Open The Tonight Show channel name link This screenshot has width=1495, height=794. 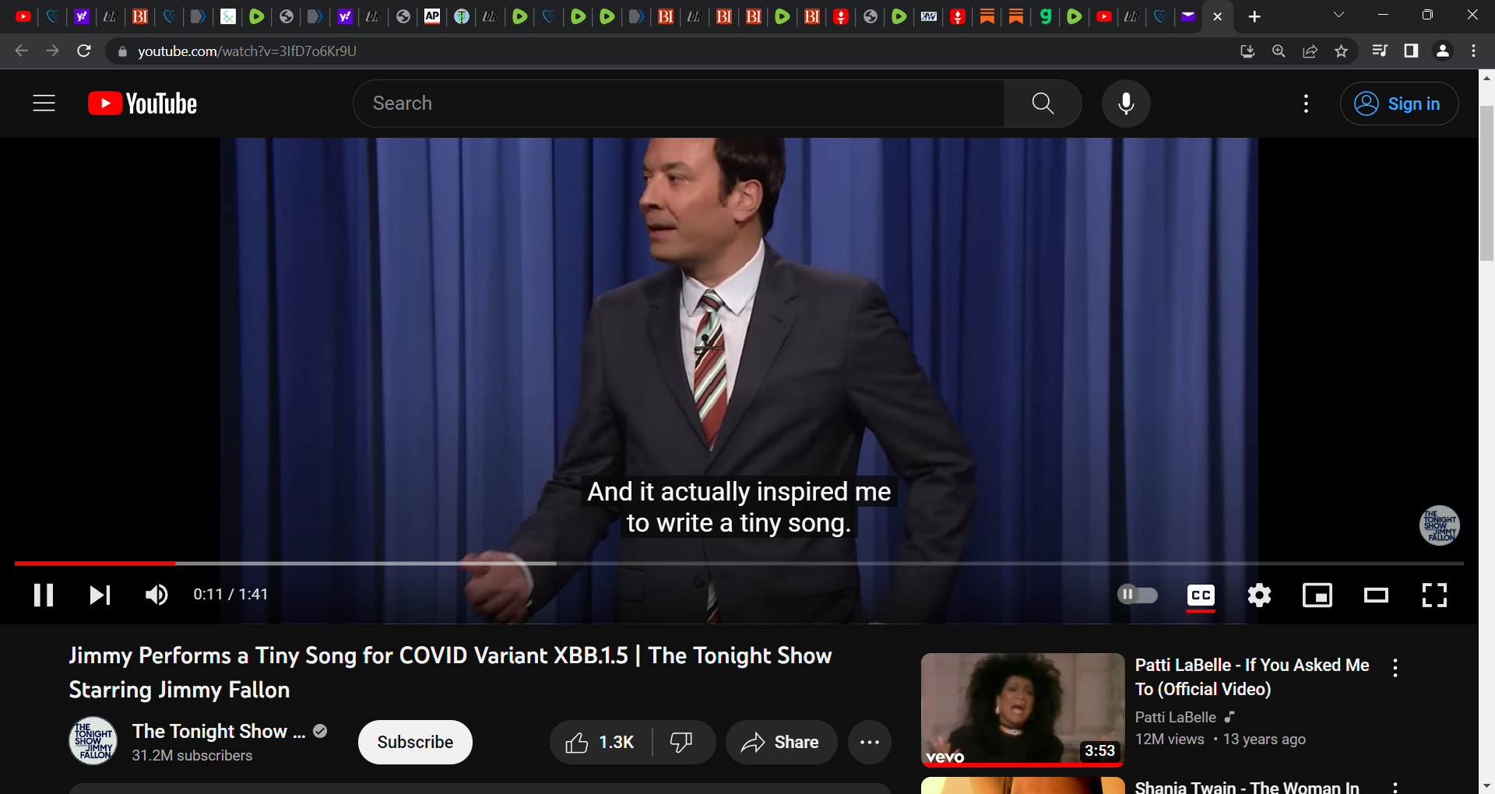(219, 732)
